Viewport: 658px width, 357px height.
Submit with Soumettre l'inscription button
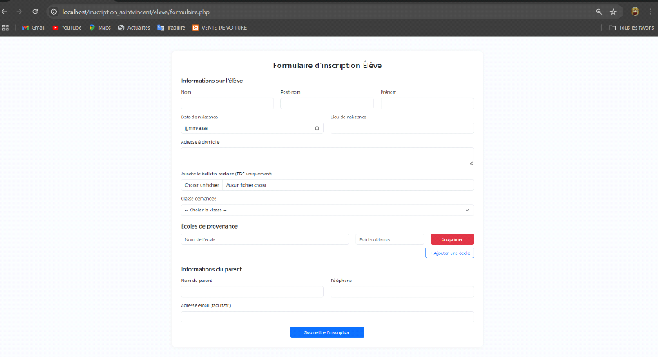pyautogui.click(x=327, y=332)
